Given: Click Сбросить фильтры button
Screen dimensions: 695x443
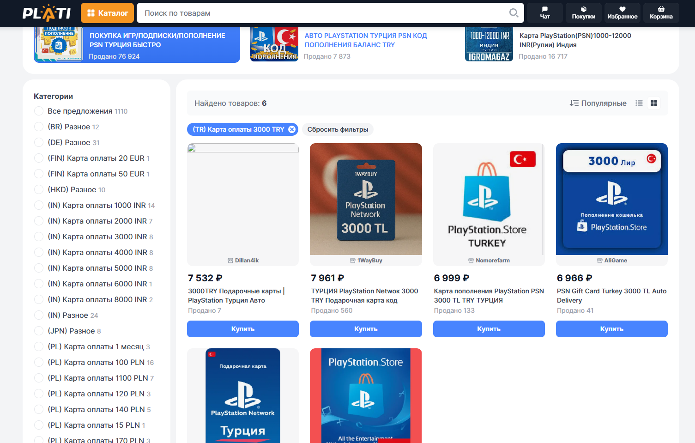Looking at the screenshot, I should (338, 129).
